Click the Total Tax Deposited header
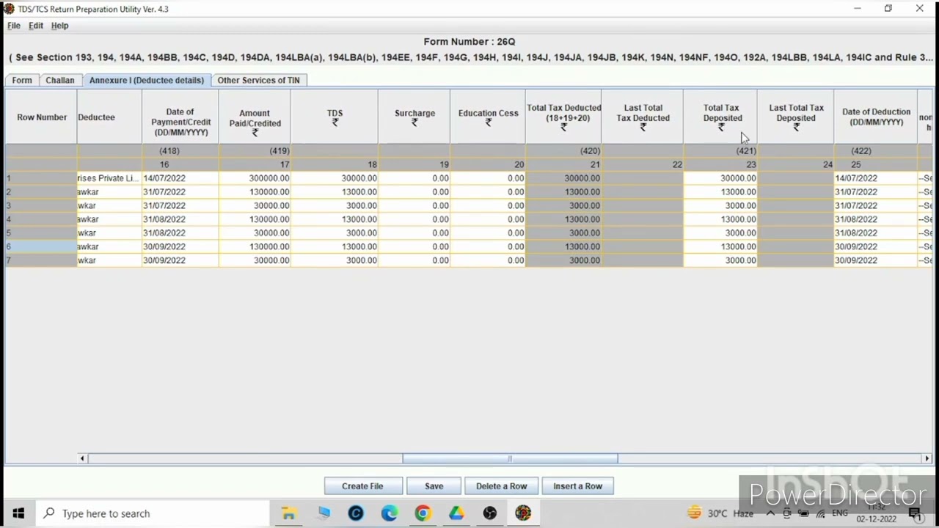939x528 pixels. coord(721,117)
